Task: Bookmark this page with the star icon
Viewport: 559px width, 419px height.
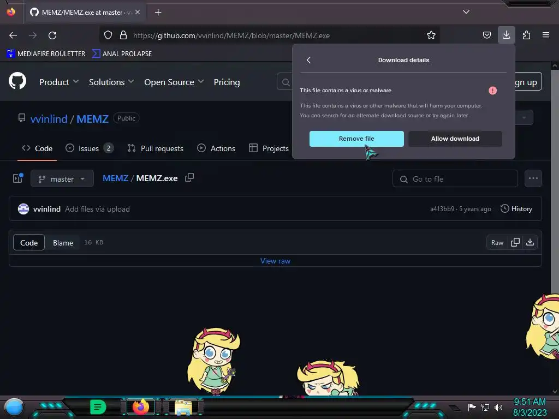Action: (431, 35)
